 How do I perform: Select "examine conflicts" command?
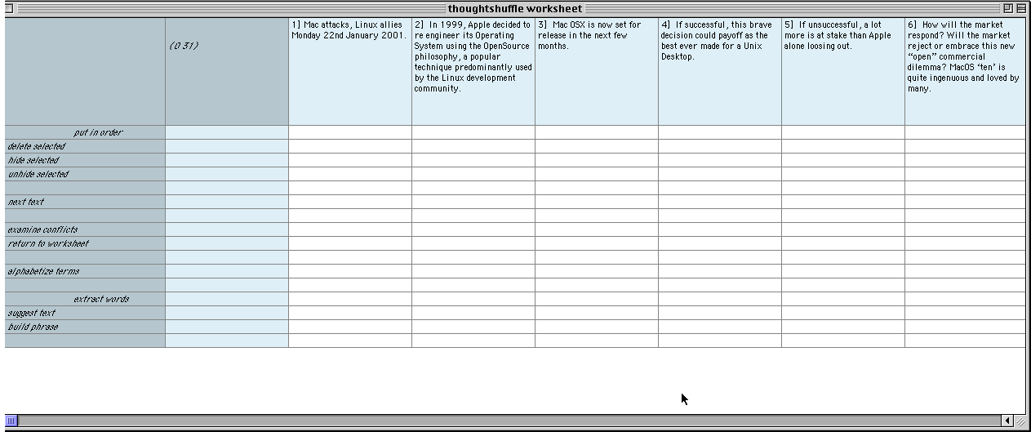42,229
